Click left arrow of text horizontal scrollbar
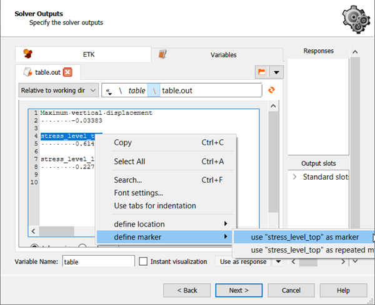Image resolution: width=375 pixels, height=305 pixels. click(x=34, y=231)
